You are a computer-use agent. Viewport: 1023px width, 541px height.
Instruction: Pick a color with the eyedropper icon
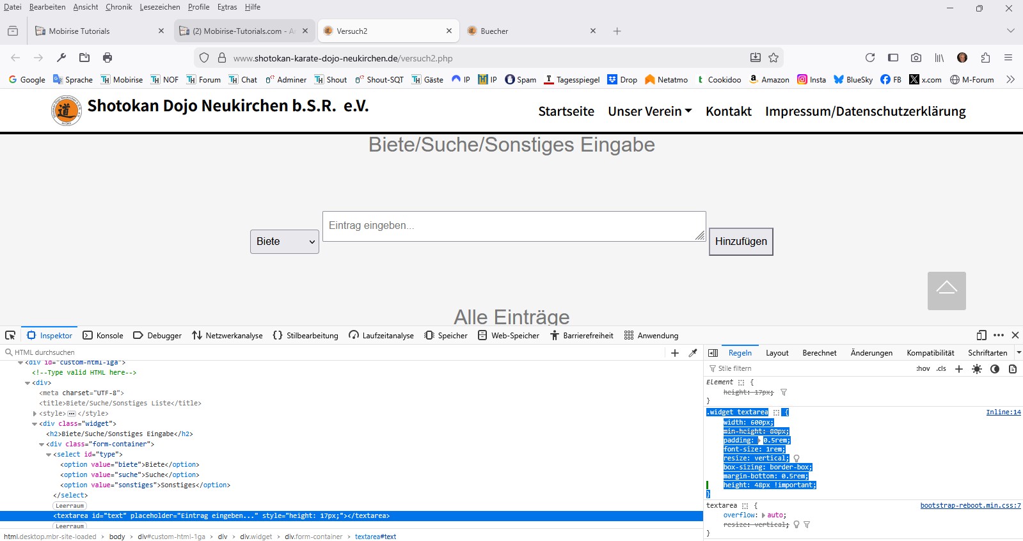pos(693,353)
